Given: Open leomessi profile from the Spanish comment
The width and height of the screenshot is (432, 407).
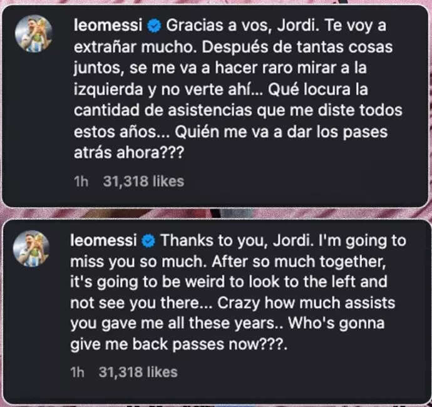Looking at the screenshot, I should tap(106, 25).
